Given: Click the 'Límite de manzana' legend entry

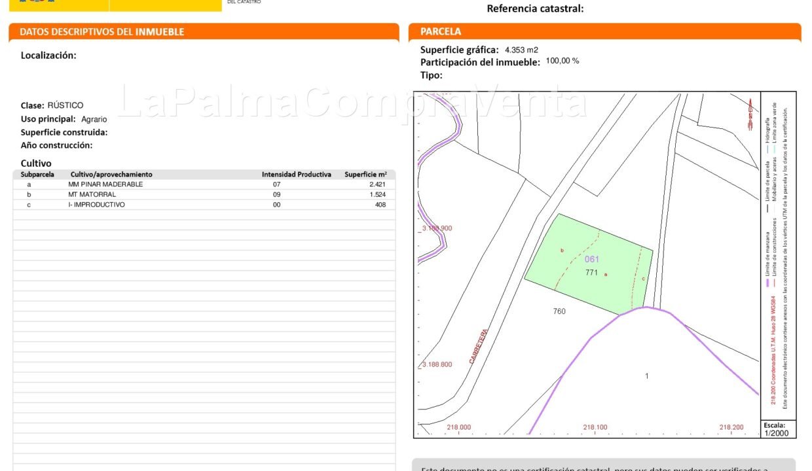Looking at the screenshot, I should click(767, 253).
